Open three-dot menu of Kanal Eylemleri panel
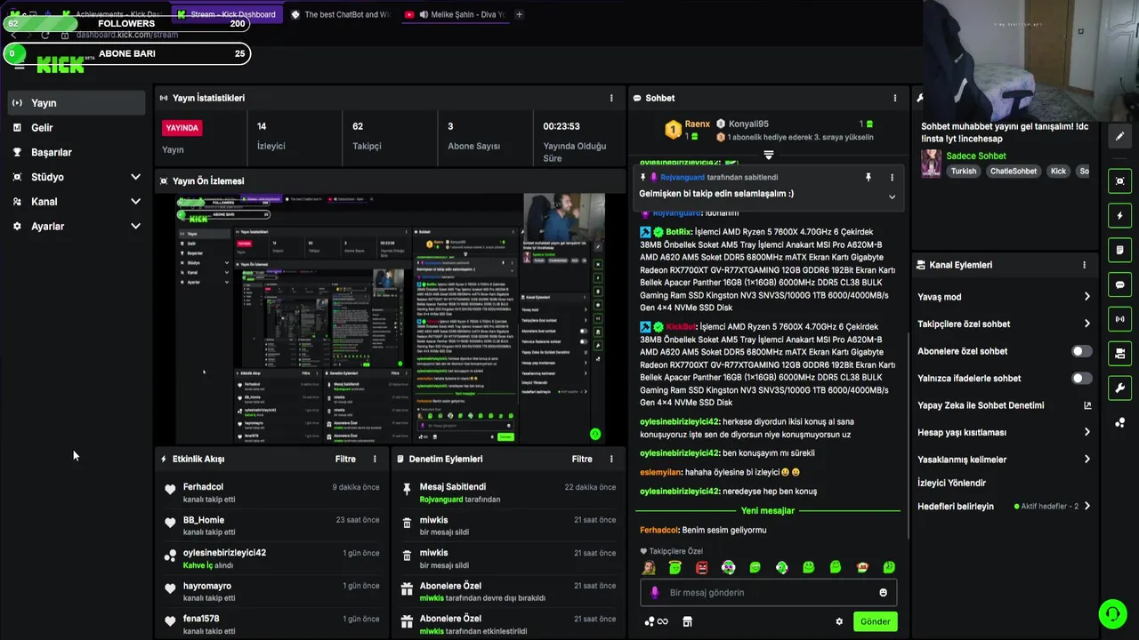This screenshot has height=640, width=1139. [x=1084, y=265]
